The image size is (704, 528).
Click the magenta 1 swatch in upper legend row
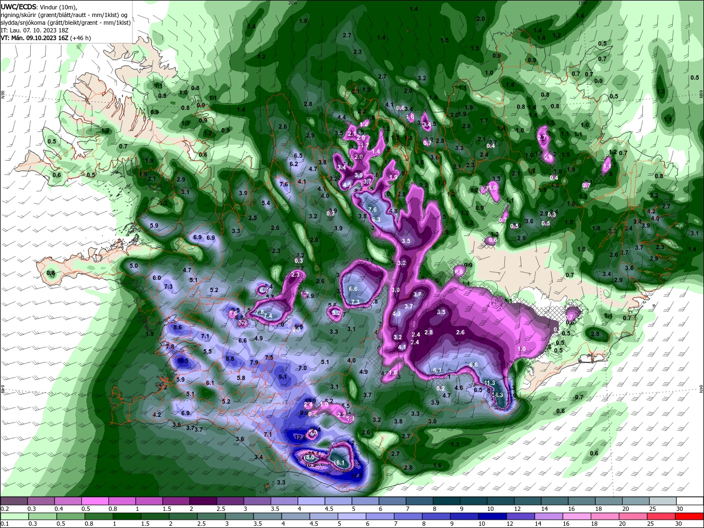click(149, 501)
